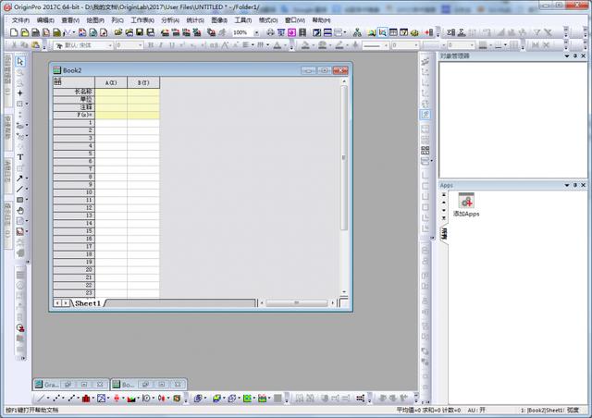Open the zoom percentage dropdown

pos(256,32)
